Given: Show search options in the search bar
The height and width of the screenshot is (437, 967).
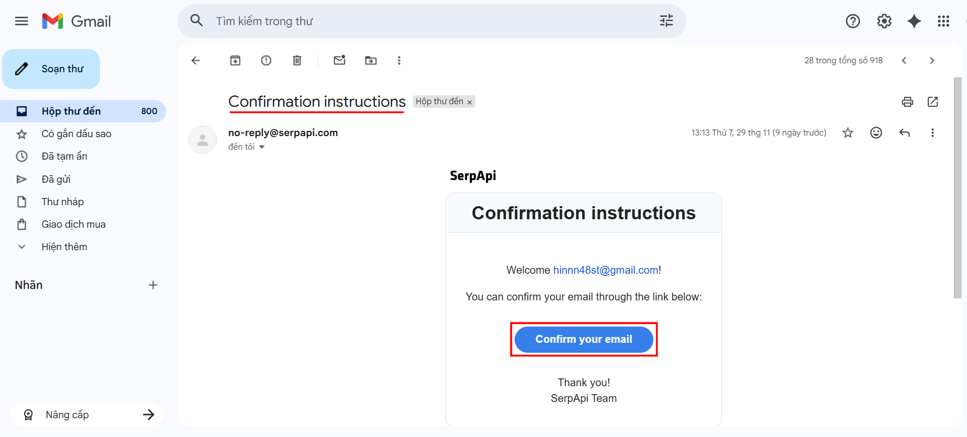Looking at the screenshot, I should (x=666, y=21).
